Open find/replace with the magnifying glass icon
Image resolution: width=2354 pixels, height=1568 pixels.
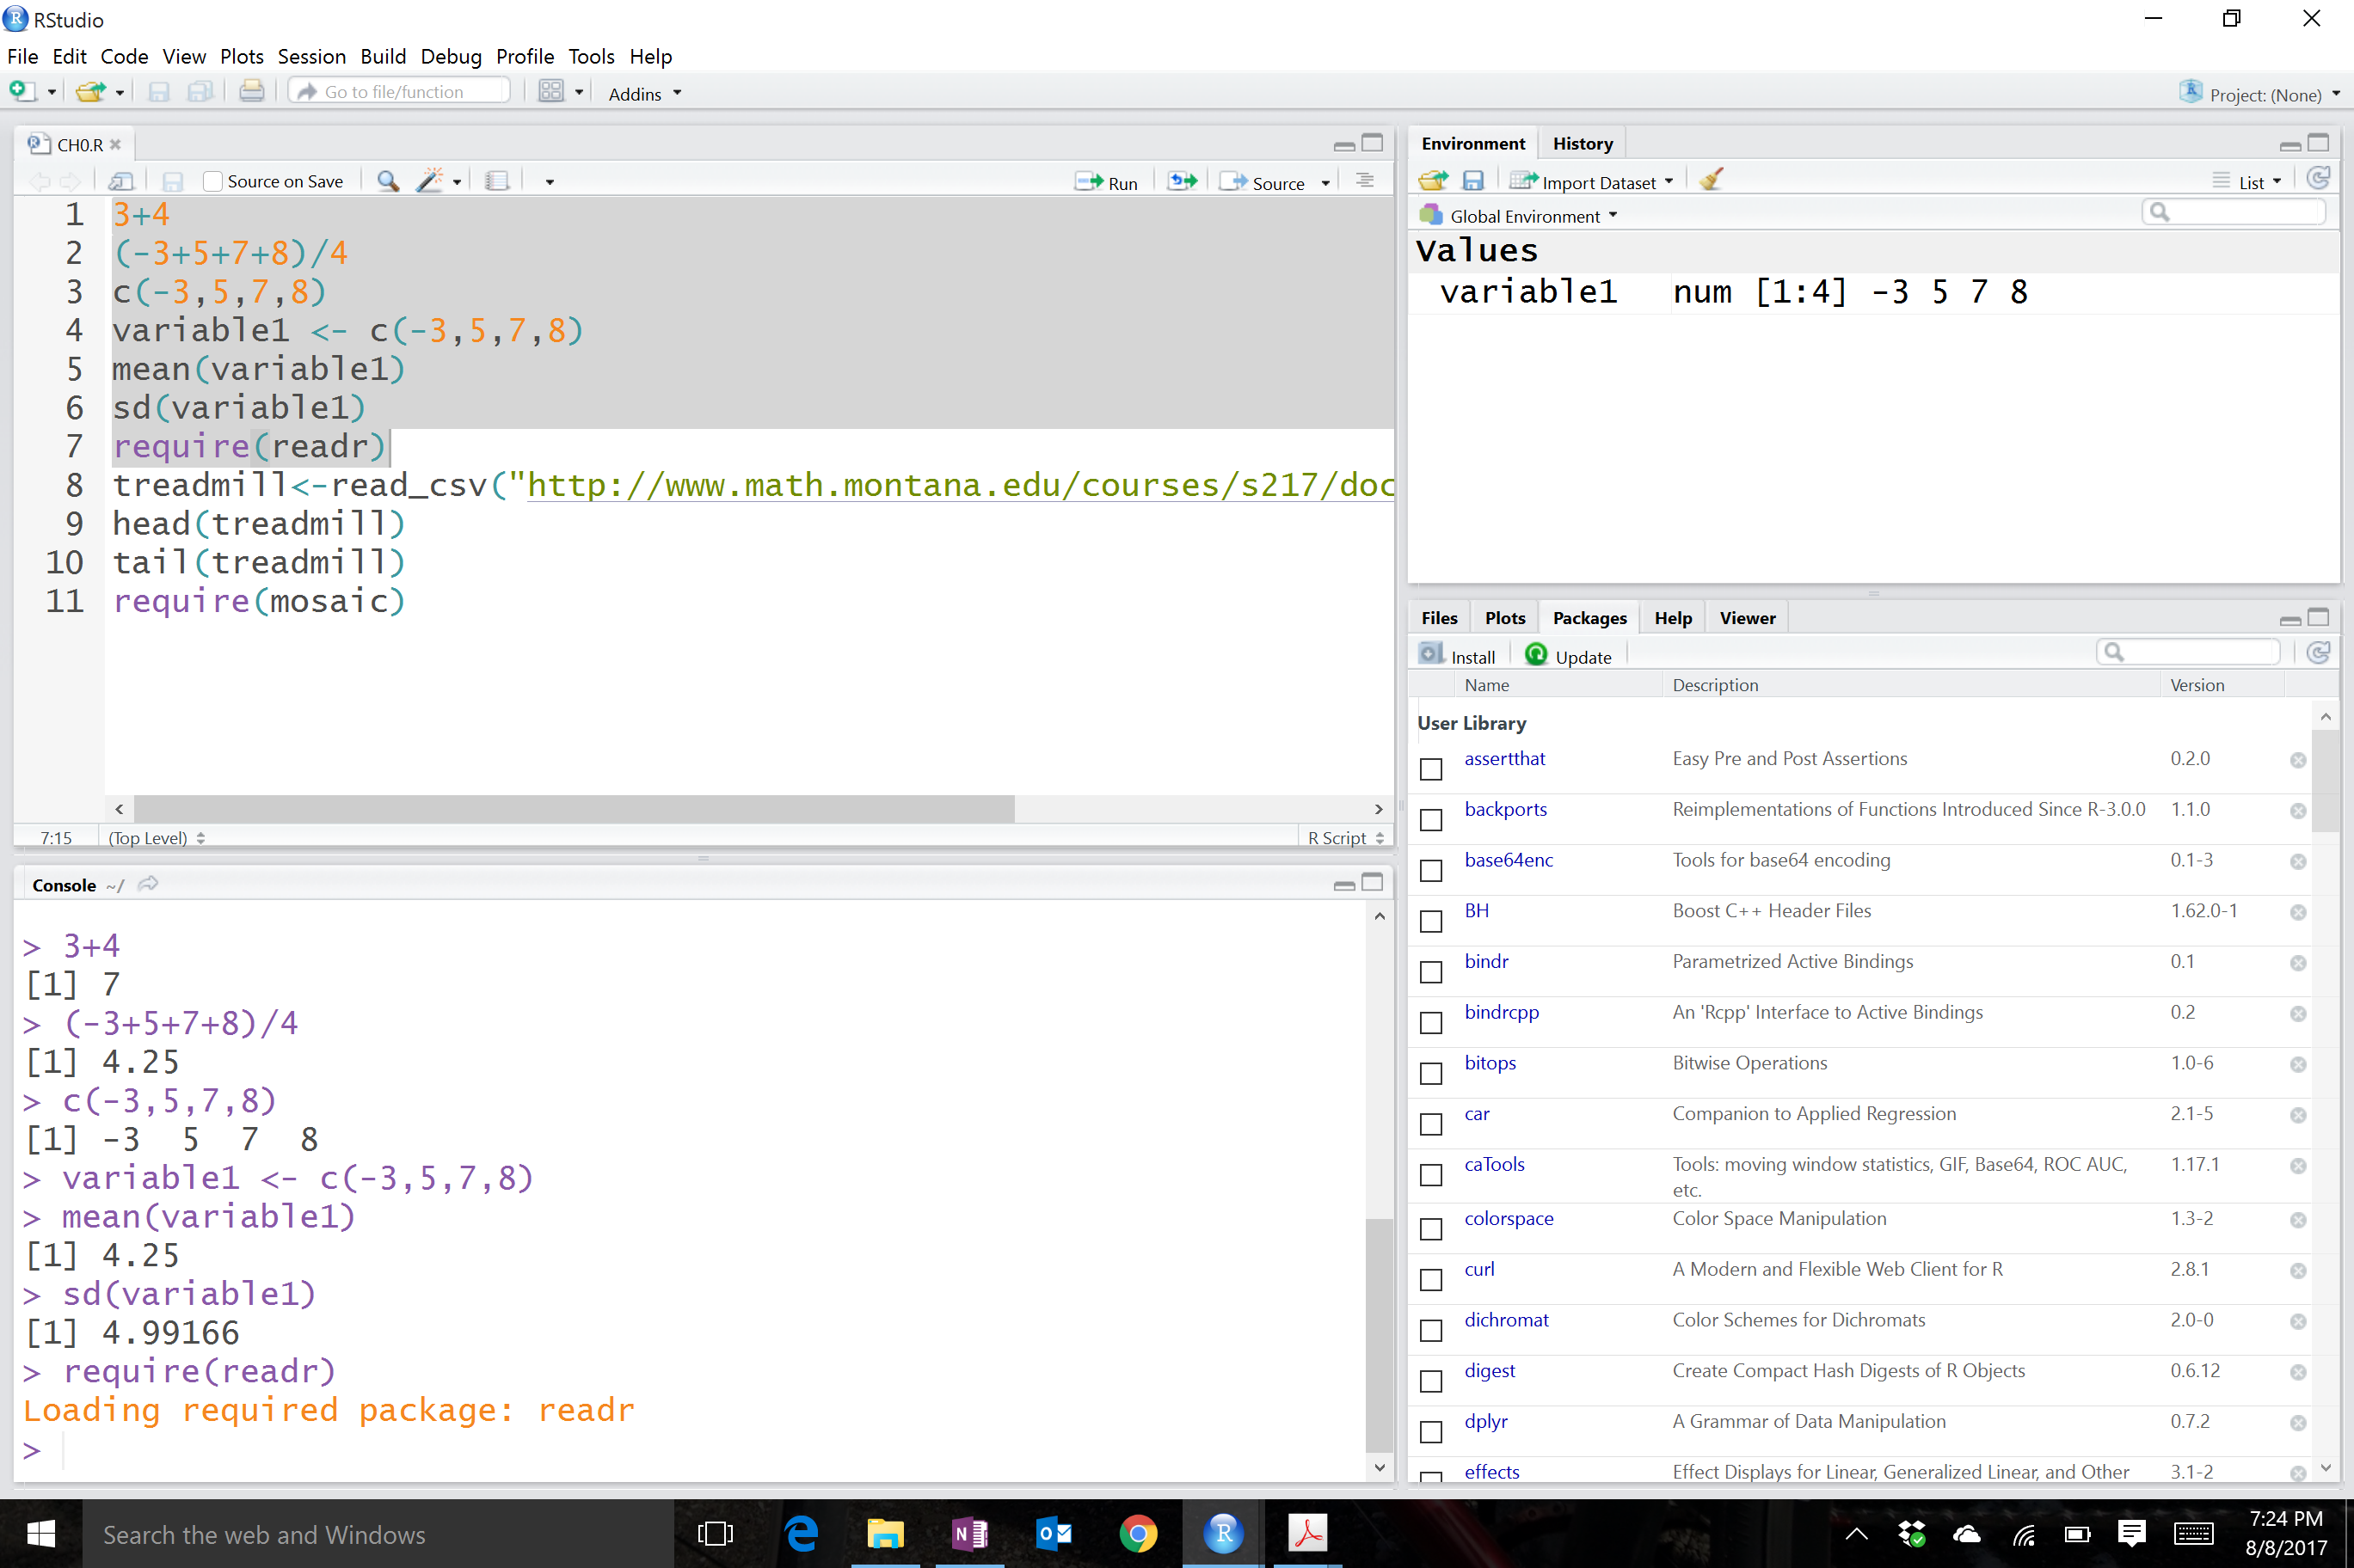click(x=388, y=181)
